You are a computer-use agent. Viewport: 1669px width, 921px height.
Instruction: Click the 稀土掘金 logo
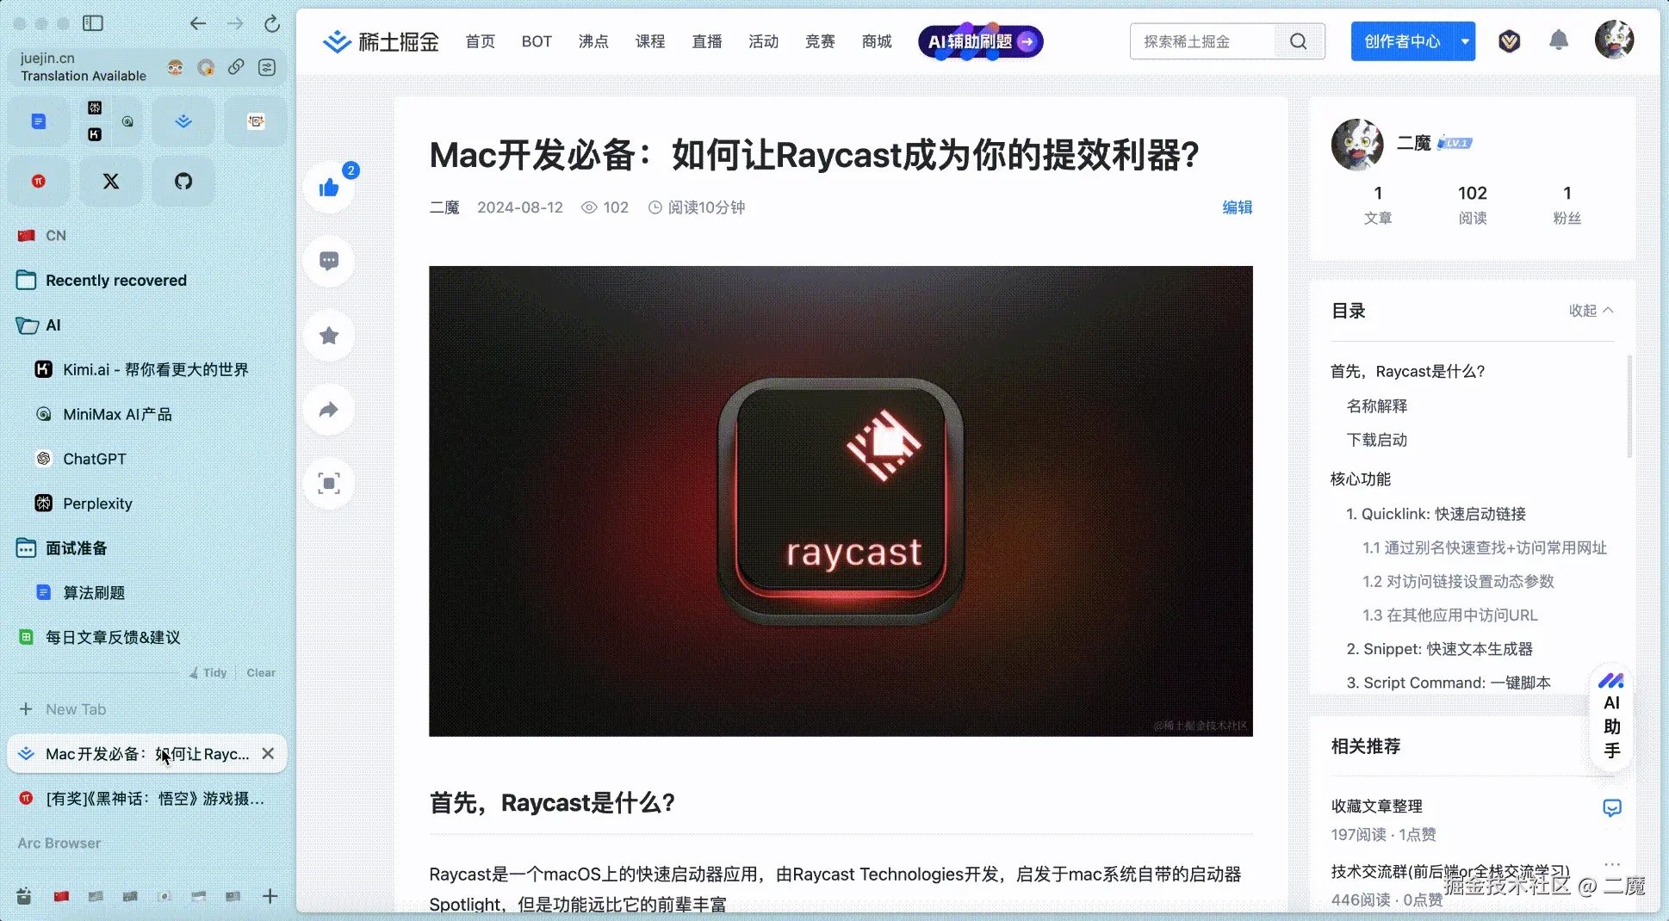381,41
